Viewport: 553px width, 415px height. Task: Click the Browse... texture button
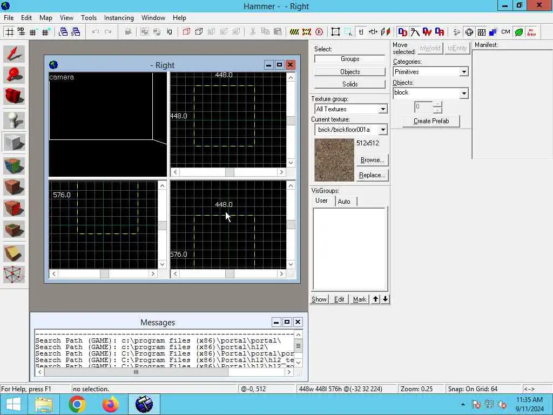coord(372,160)
